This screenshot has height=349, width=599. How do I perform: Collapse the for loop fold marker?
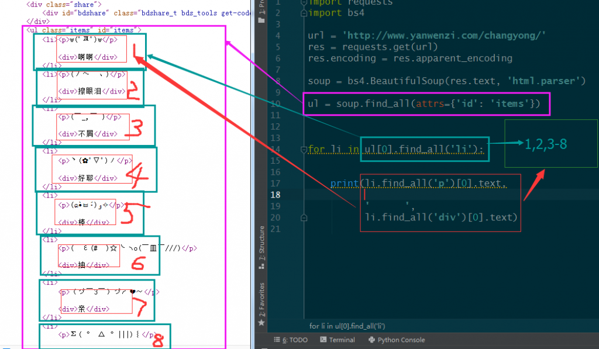(x=303, y=150)
